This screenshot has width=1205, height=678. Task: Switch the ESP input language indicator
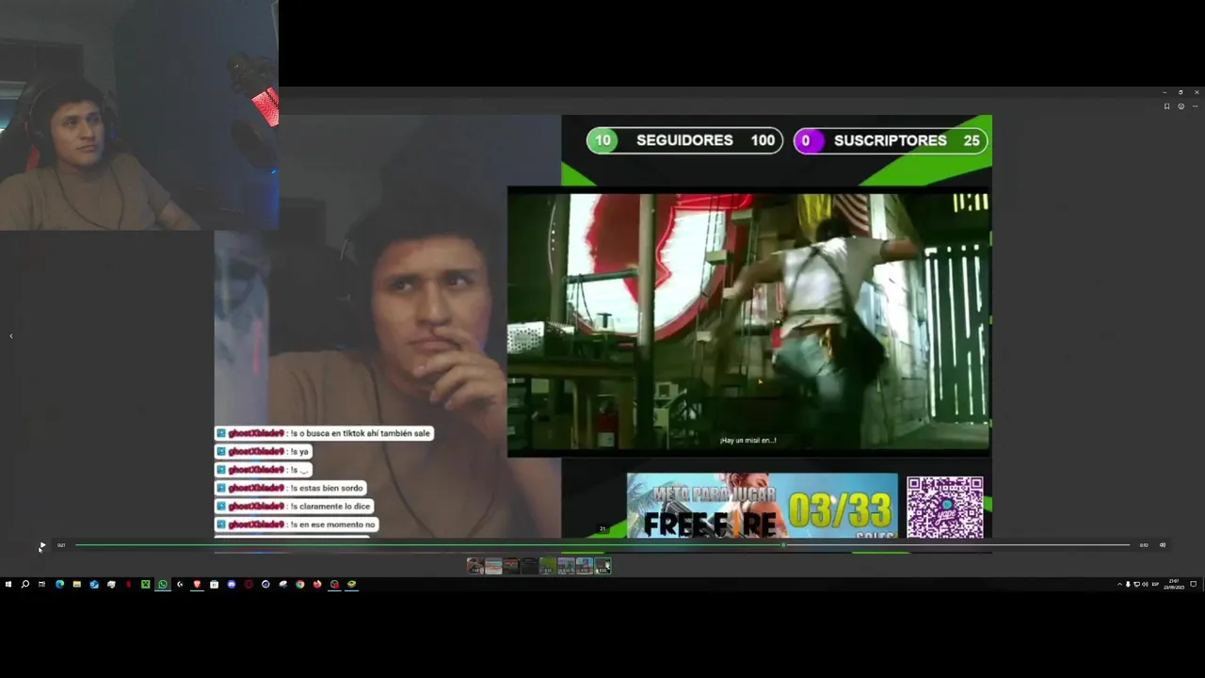(x=1155, y=584)
